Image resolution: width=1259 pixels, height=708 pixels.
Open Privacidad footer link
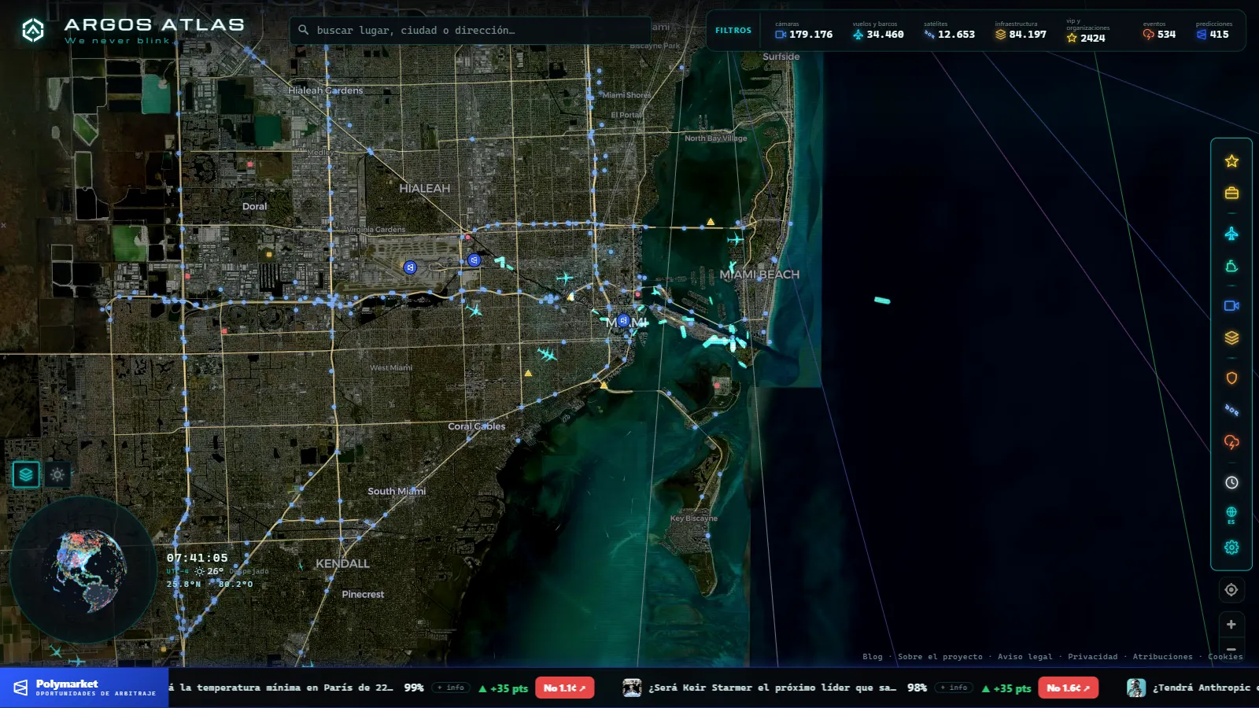1092,656
